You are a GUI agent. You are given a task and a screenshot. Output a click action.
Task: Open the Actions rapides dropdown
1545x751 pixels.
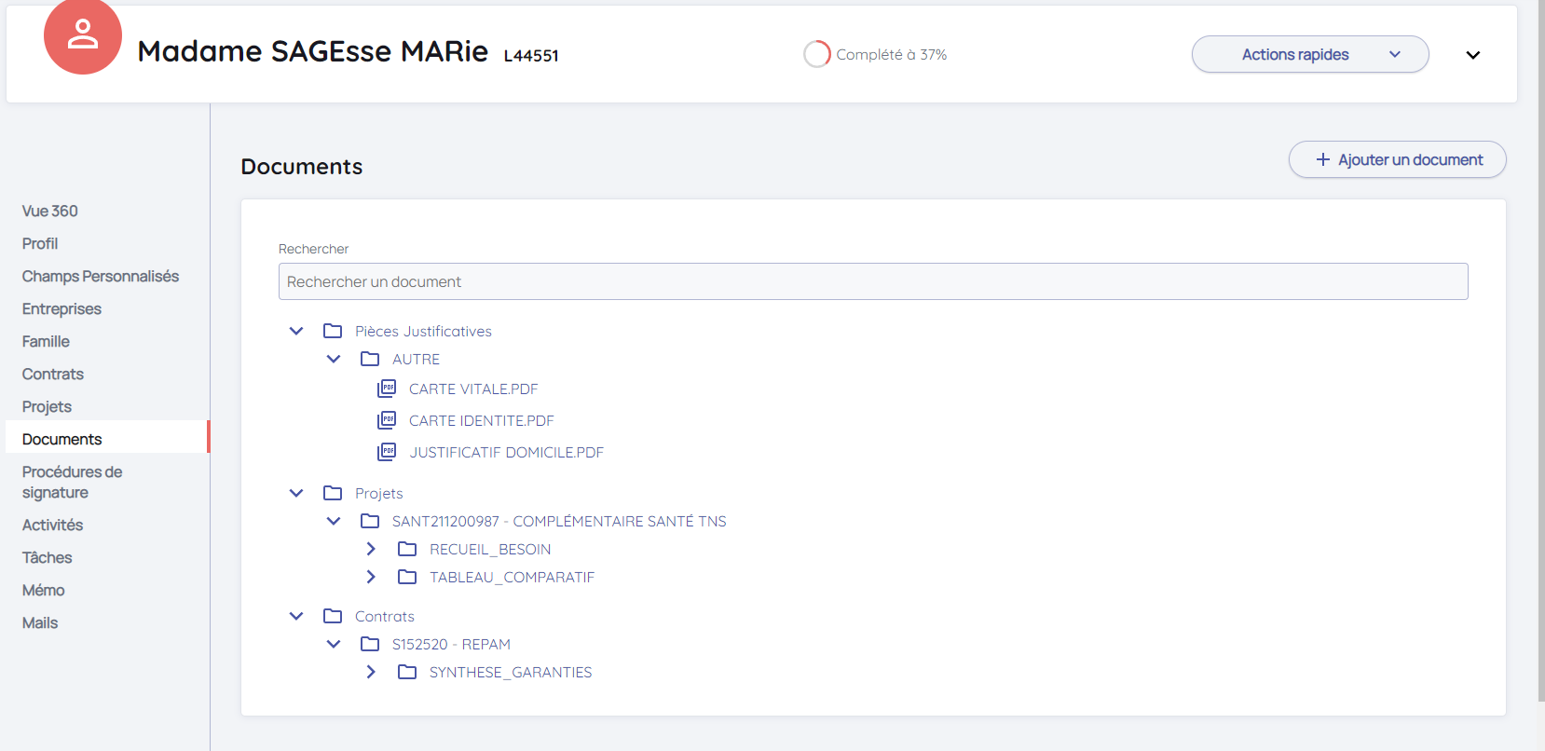1309,54
